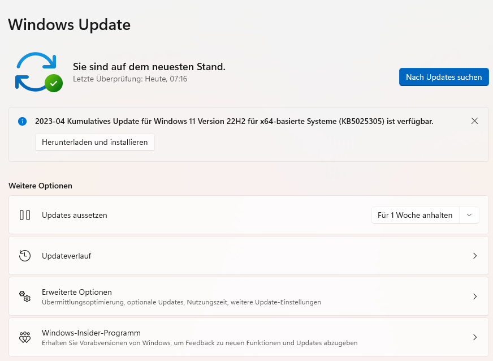Click the pause icon next to Updates aussetzen

coord(25,215)
